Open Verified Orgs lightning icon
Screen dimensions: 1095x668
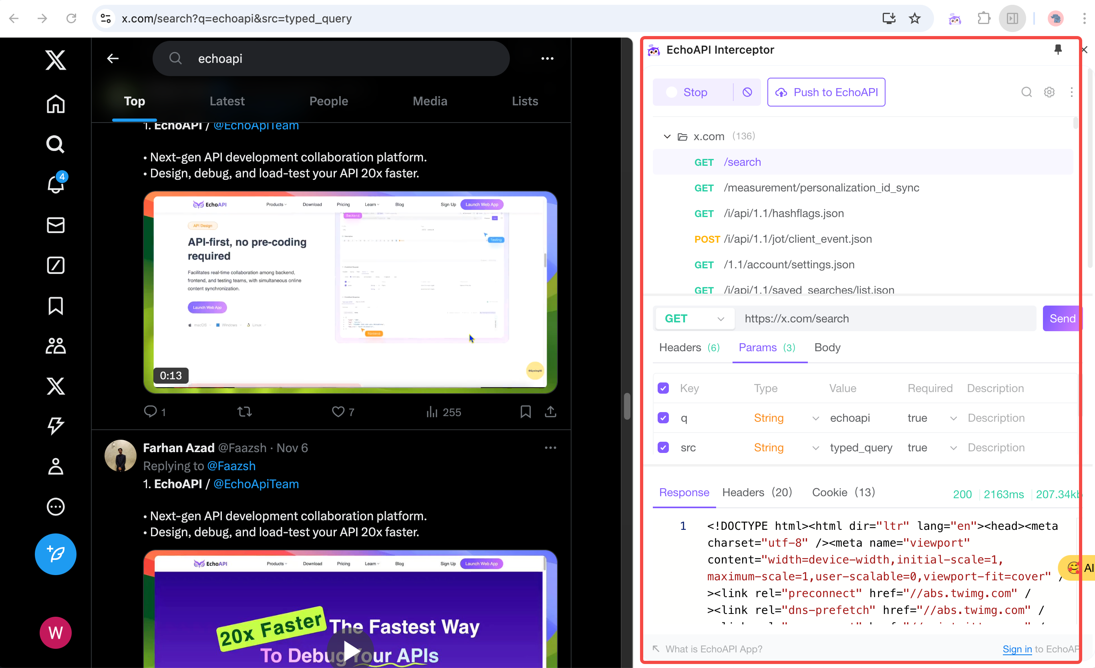pos(56,426)
